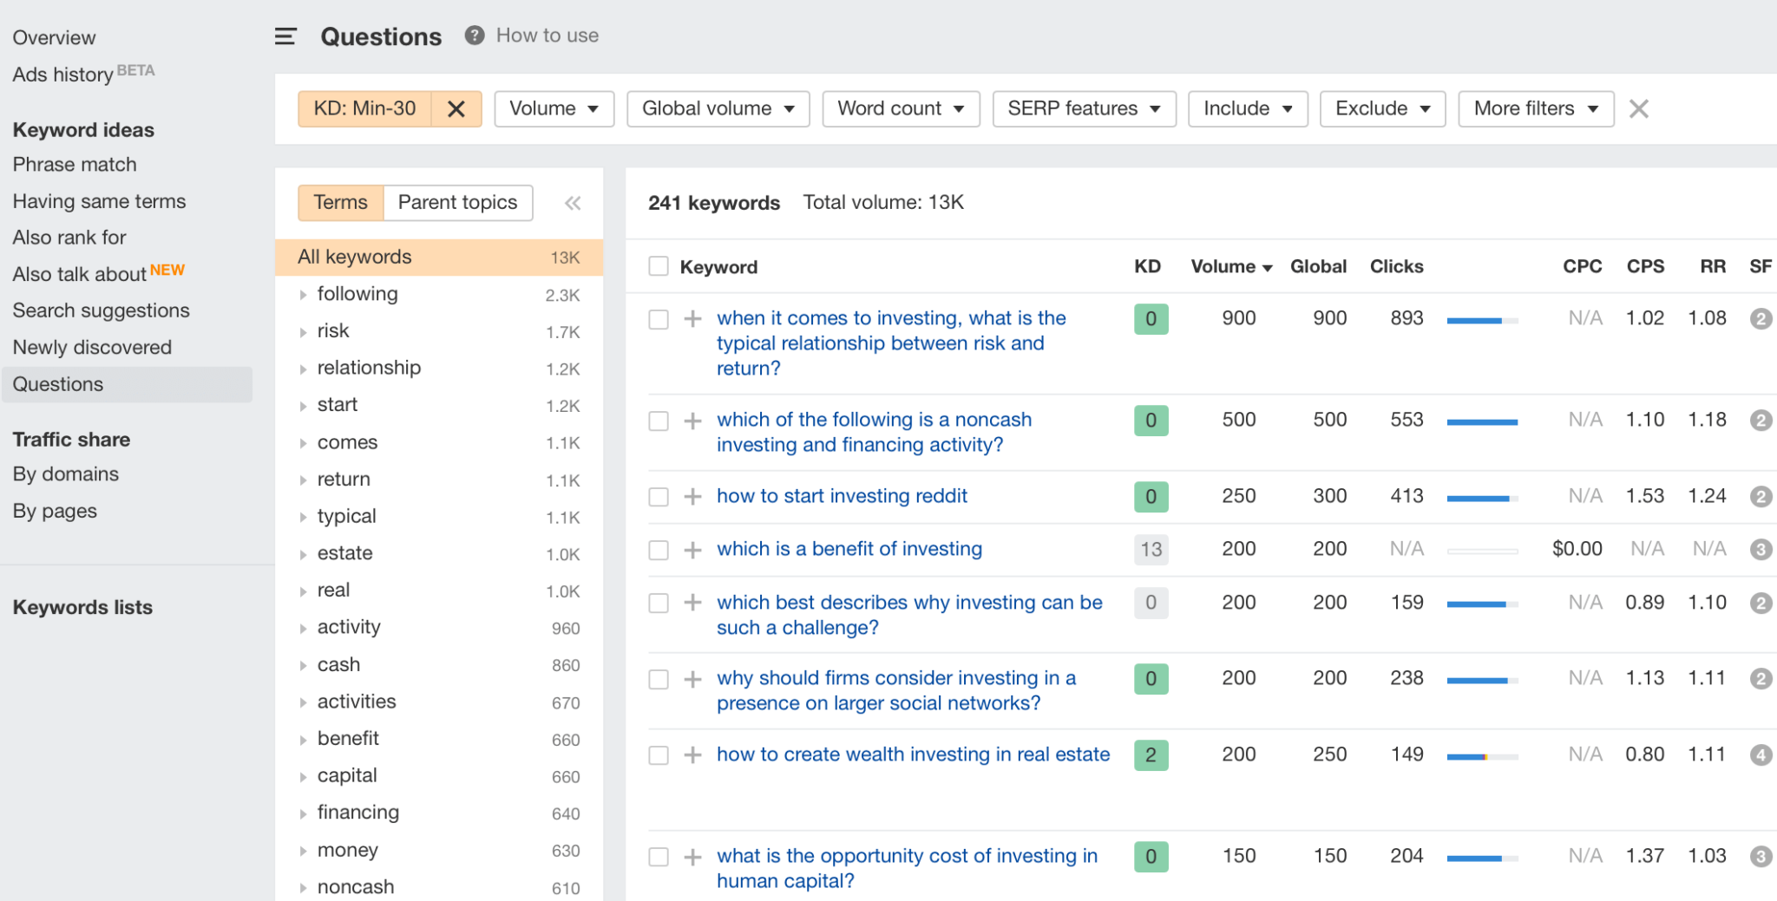Open the 'how to start investing reddit' keyword link

842,496
